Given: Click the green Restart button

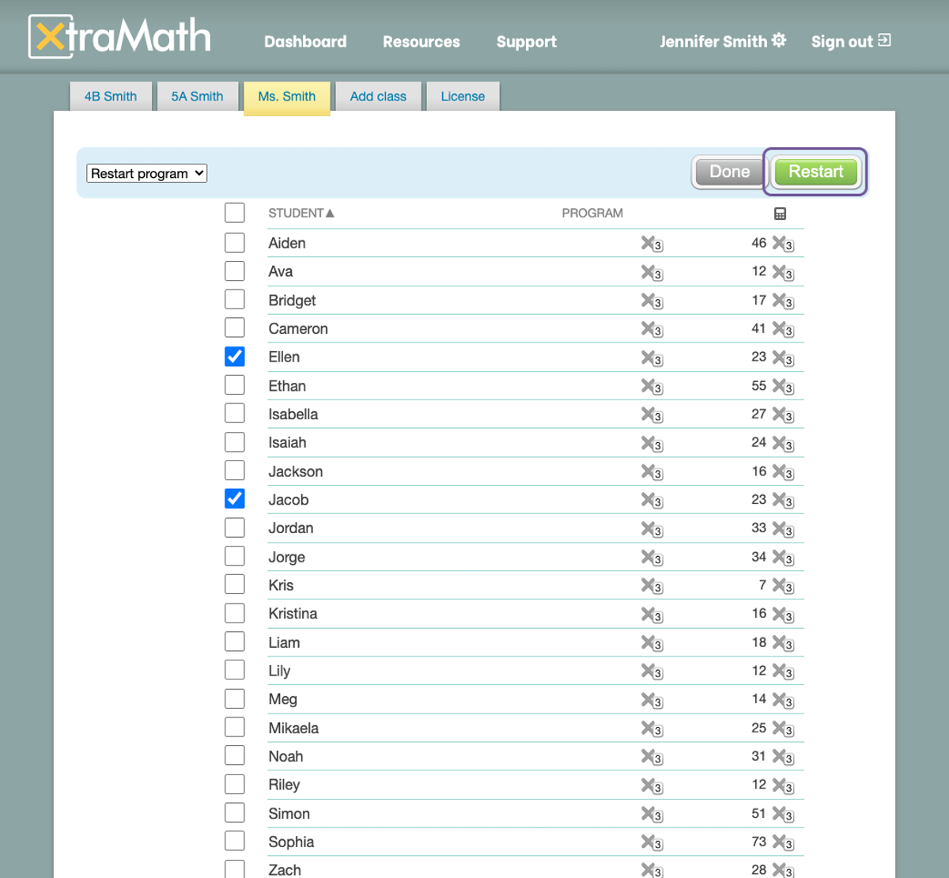Looking at the screenshot, I should pos(815,172).
